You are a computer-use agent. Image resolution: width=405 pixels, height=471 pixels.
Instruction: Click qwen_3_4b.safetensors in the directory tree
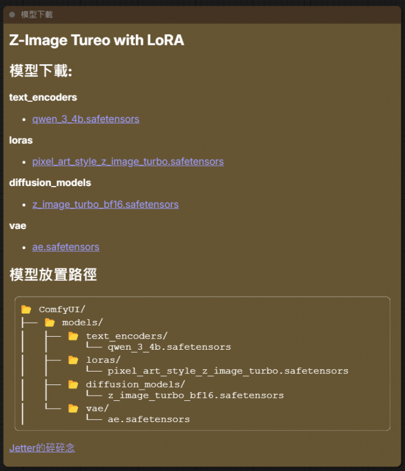click(x=169, y=347)
